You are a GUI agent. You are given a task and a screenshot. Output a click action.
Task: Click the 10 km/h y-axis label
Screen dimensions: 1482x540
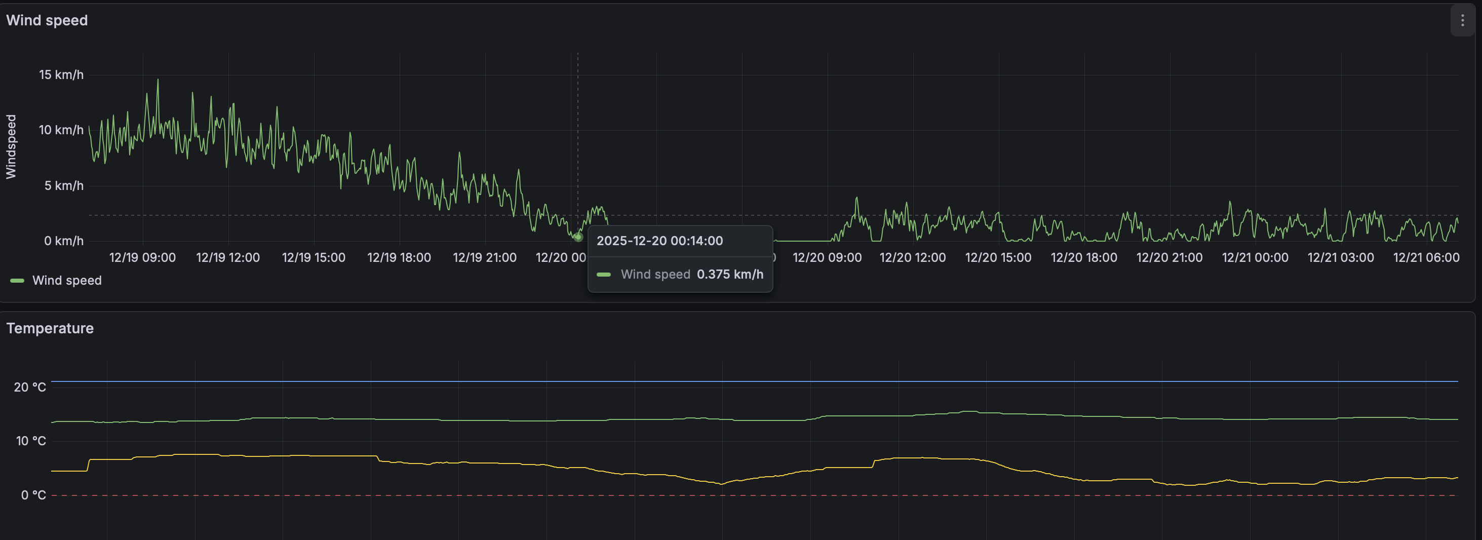(61, 130)
